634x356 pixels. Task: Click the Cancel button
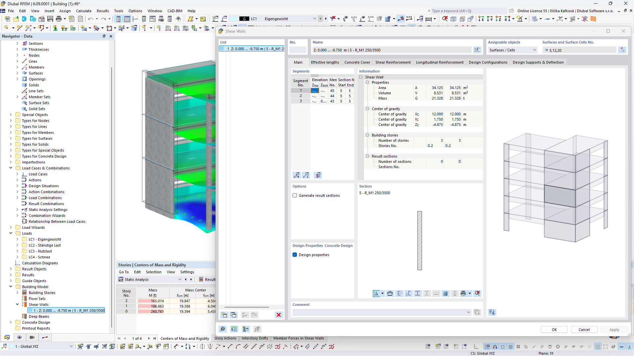point(584,329)
